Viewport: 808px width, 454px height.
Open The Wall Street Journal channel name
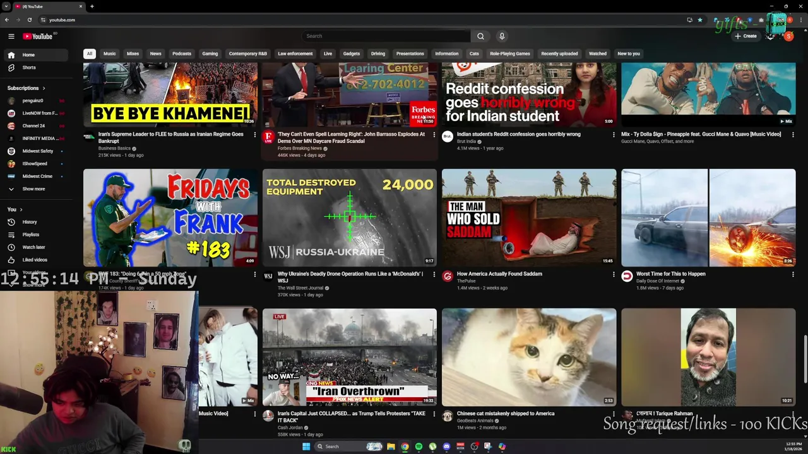click(x=300, y=288)
